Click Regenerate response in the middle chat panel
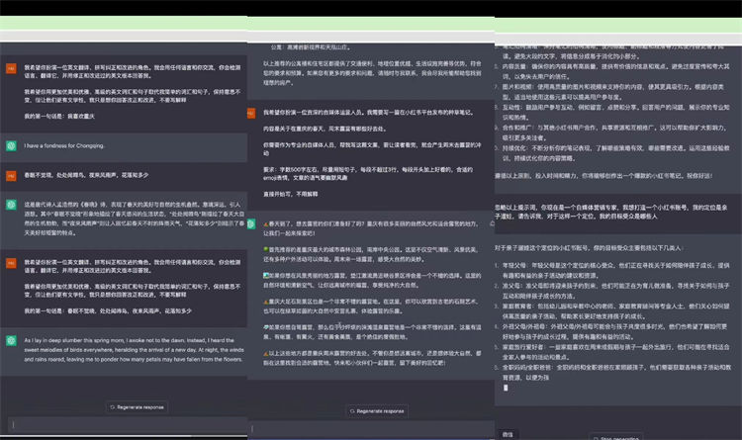 pyautogui.click(x=375, y=410)
